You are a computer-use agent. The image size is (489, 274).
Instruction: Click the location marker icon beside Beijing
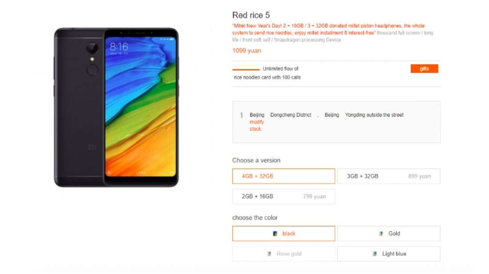(241, 115)
